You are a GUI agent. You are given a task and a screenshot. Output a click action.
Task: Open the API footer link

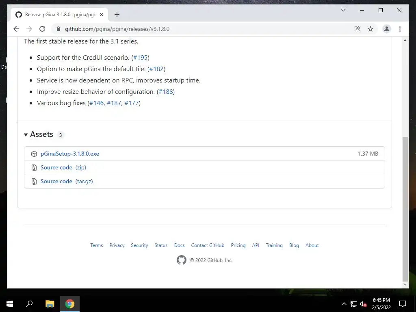[256, 245]
